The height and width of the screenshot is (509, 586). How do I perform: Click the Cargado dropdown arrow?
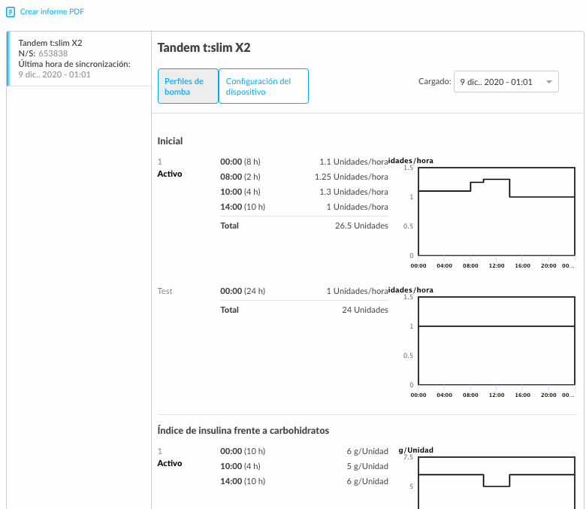(548, 82)
